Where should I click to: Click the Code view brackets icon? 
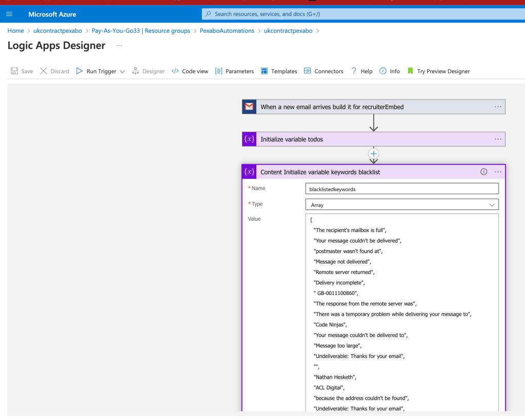click(x=175, y=71)
